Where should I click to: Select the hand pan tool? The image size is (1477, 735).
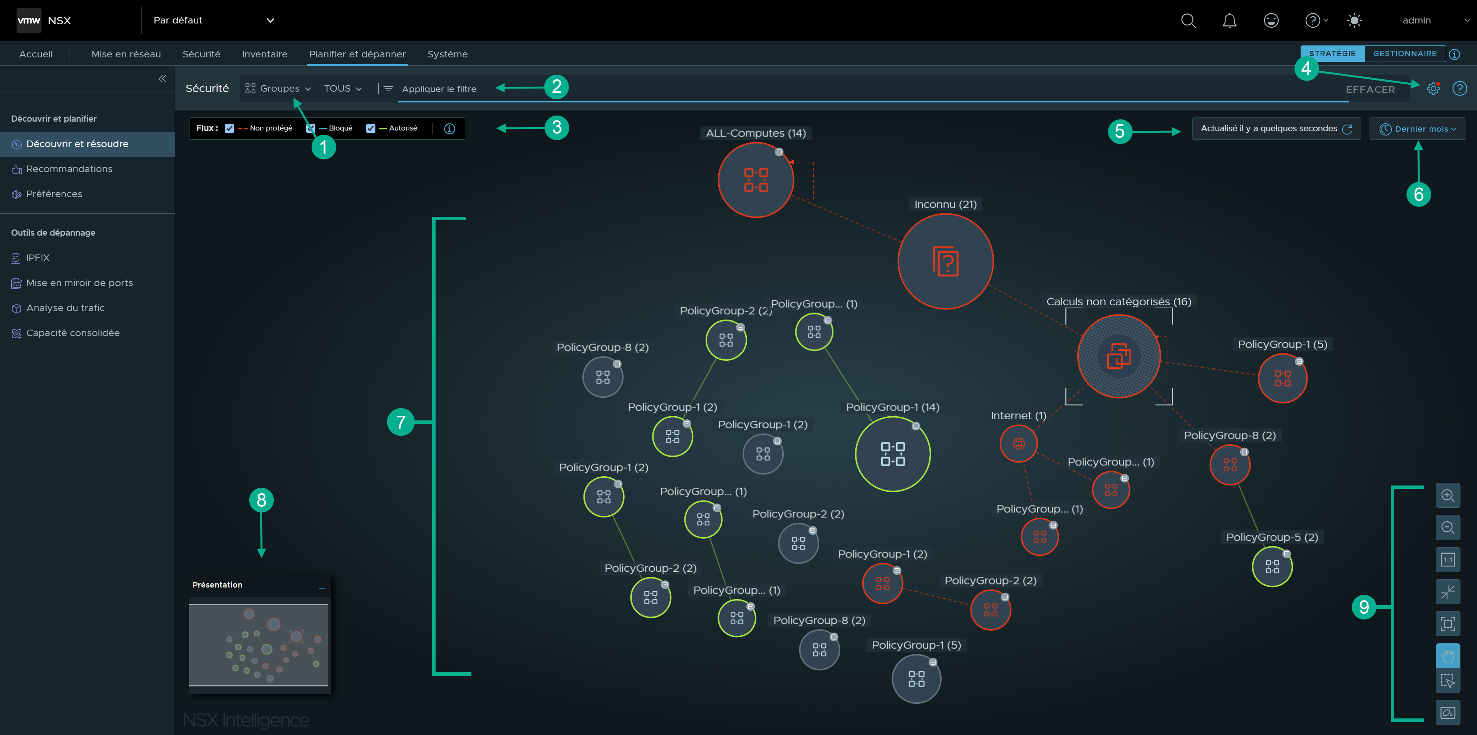point(1448,656)
